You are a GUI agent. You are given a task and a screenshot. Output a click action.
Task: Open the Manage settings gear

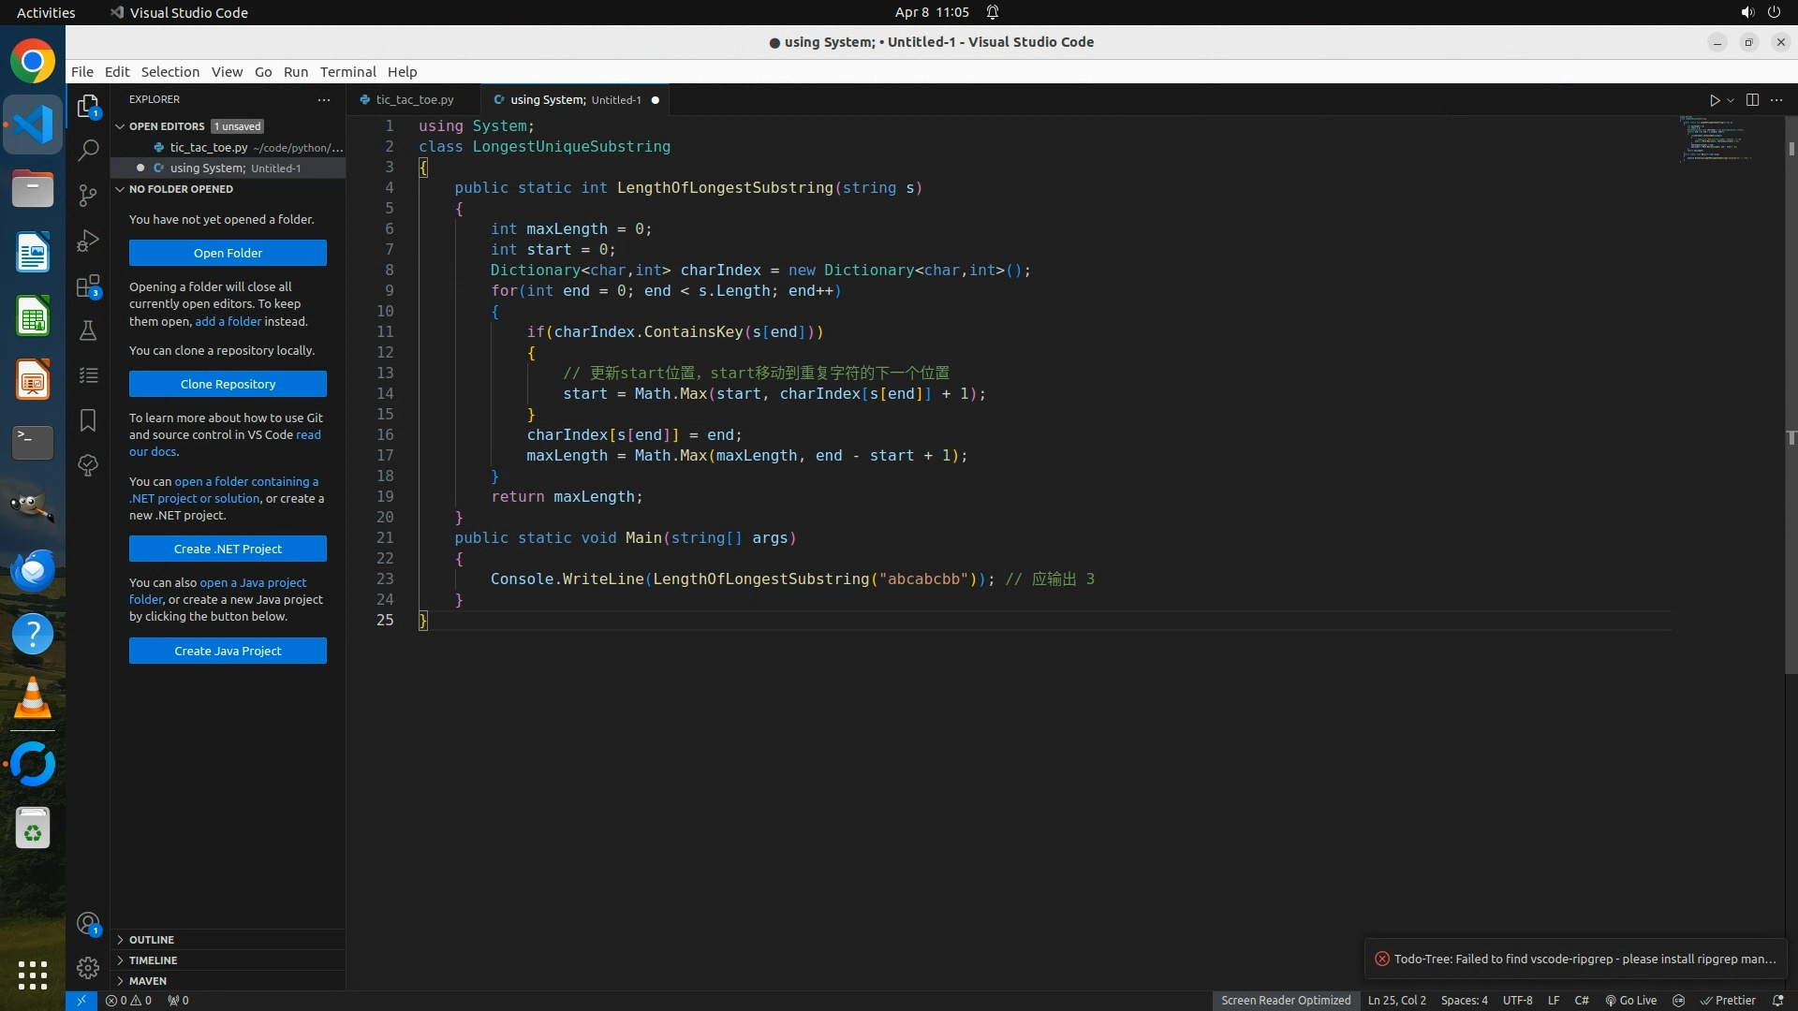(88, 968)
